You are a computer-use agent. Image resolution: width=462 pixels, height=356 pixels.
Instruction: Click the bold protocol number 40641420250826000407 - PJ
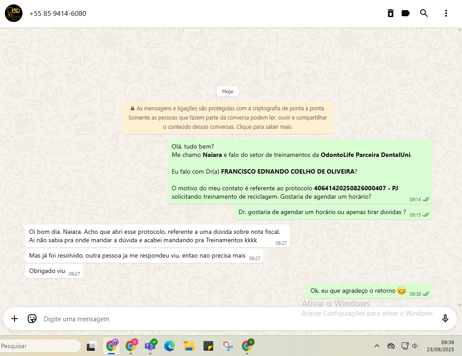(356, 188)
